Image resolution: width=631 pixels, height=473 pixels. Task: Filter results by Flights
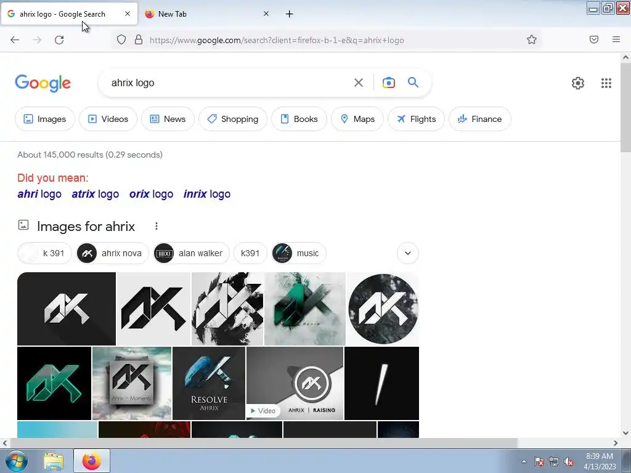tap(416, 119)
